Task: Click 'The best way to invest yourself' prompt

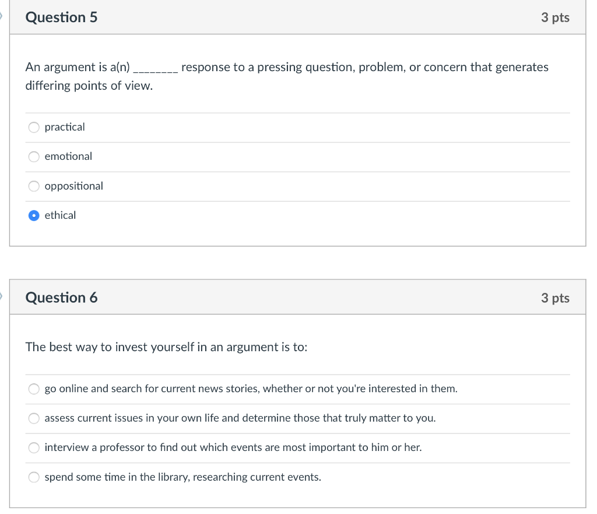Action: [x=166, y=347]
